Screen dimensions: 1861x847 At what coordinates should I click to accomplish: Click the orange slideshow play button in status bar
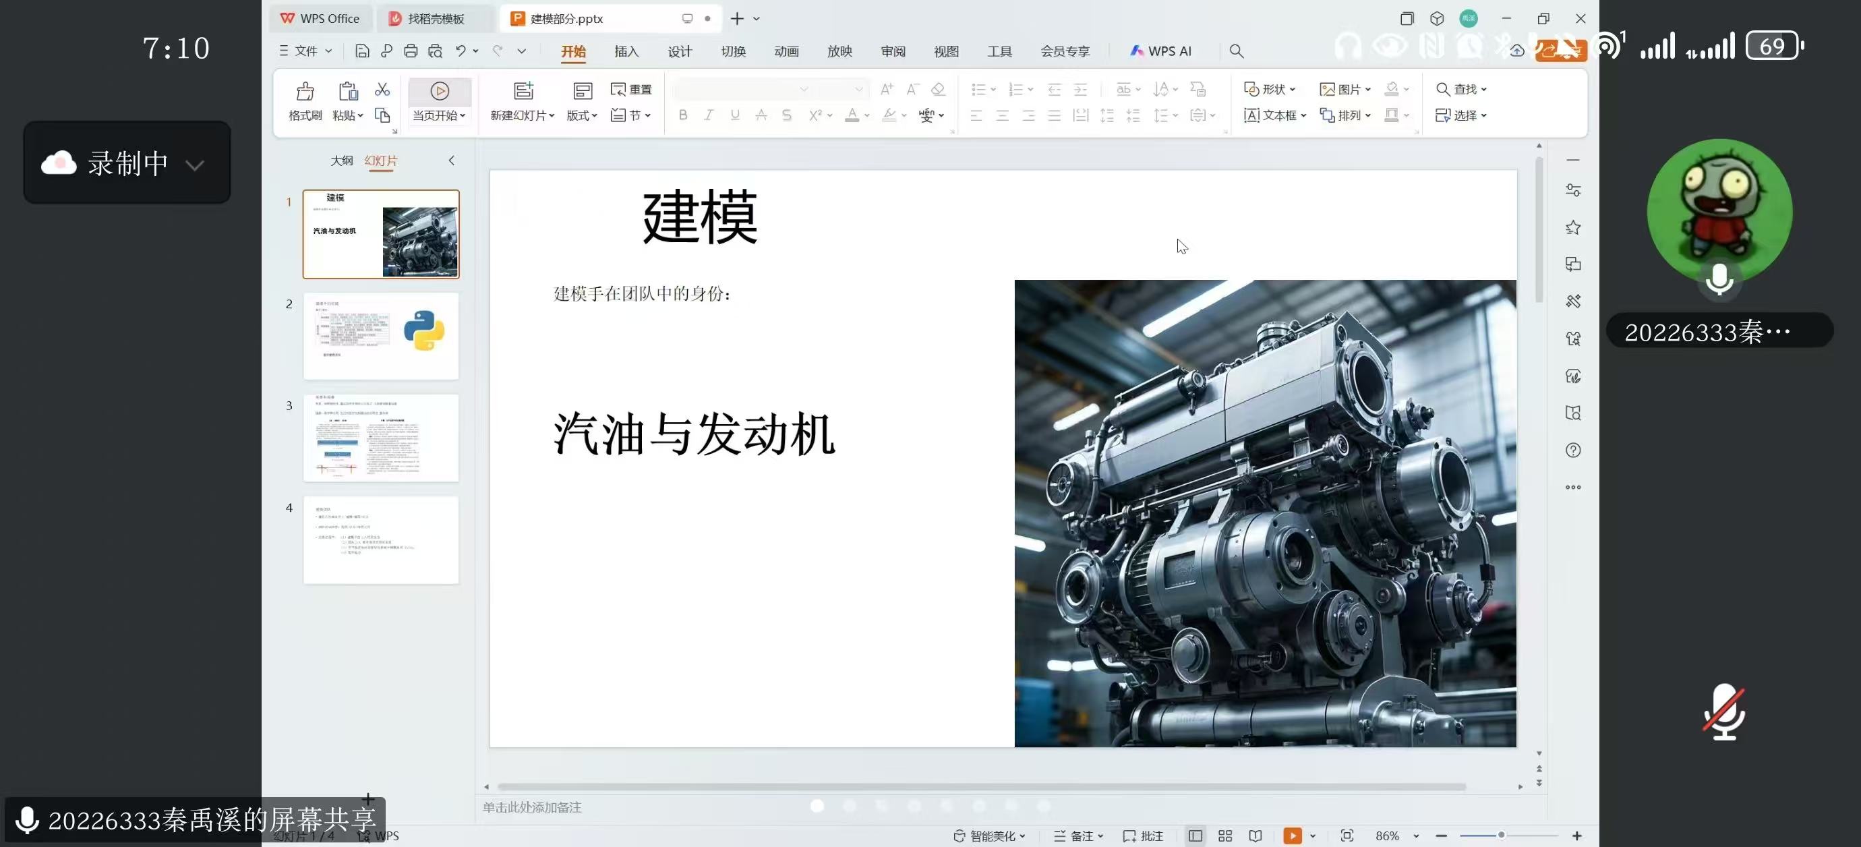[1292, 836]
